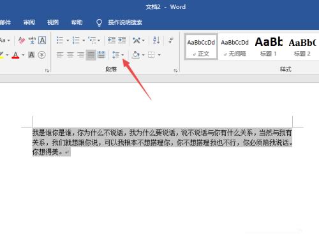Image resolution: width=319 pixels, height=234 pixels.
Task: Open shading color dropdown arrow
Action: coord(143,55)
